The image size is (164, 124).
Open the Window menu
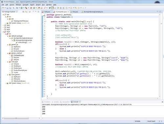pyautogui.click(x=49, y=5)
